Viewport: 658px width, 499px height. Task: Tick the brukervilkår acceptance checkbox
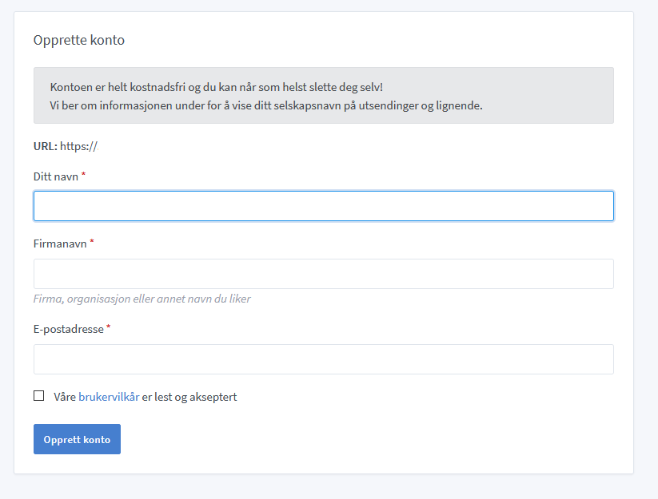coord(38,395)
